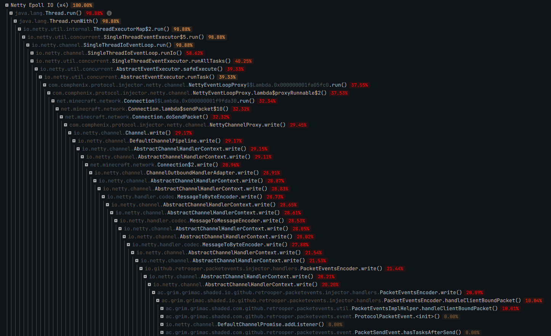The width and height of the screenshot is (551, 336).
Task: Collapse the Connection$$Lambda run() node at 32.34%
Action: pos(53,101)
